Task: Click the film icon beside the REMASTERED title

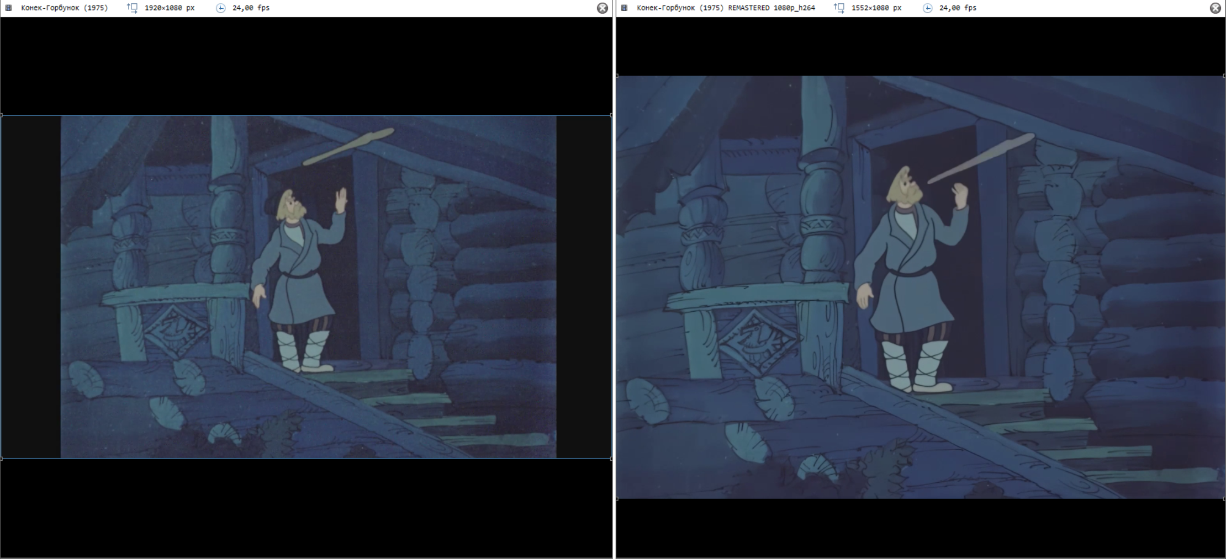Action: tap(624, 8)
